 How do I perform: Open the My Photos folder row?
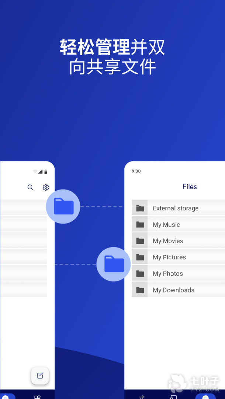(x=179, y=274)
